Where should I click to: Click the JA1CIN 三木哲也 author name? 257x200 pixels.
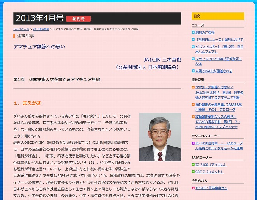tap(162, 60)
